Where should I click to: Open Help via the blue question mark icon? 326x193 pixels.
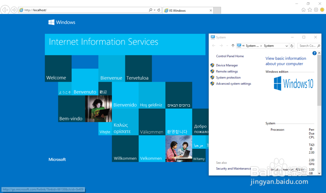314,53
